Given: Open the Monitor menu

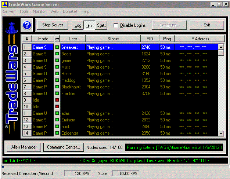Looking at the screenshot, I should [x=39, y=11].
